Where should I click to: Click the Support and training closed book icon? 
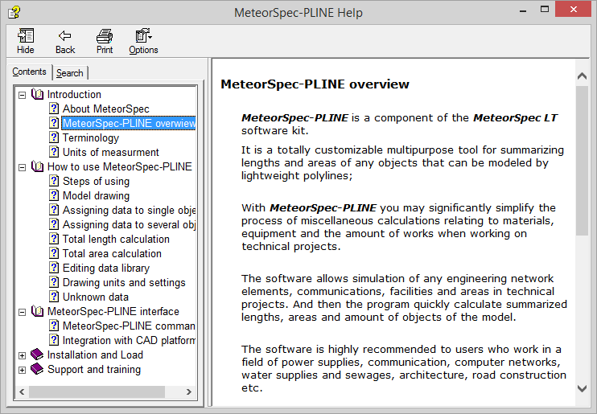tap(37, 369)
